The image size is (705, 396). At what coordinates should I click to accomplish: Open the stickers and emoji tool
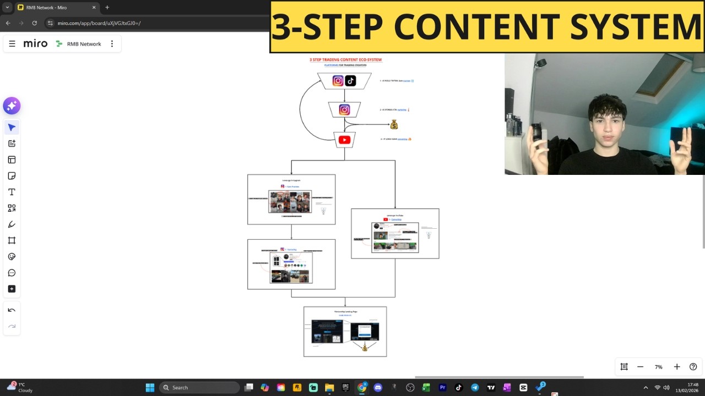pyautogui.click(x=12, y=257)
